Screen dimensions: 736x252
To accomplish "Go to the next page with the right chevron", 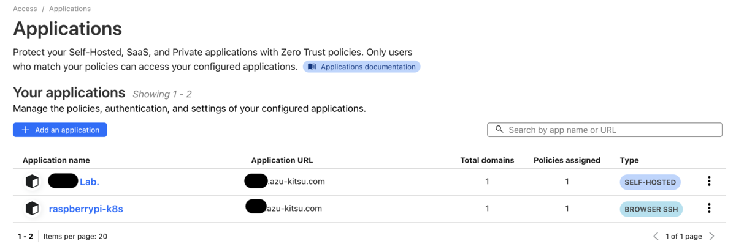I will click(712, 236).
